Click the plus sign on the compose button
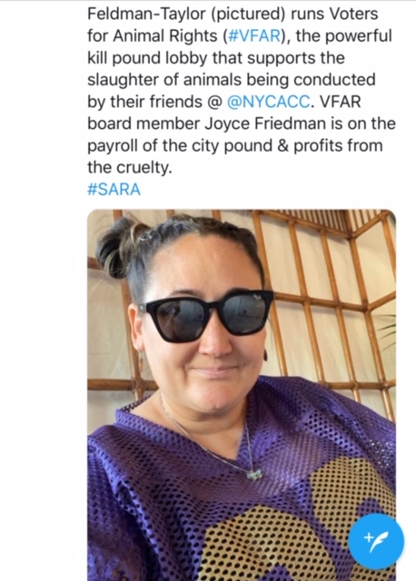 click(368, 537)
